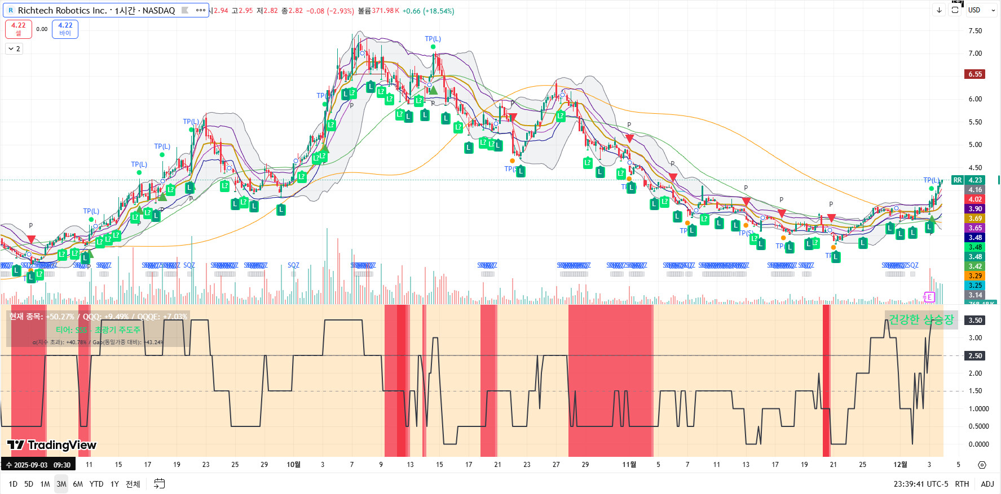Click the red 4.22 sell button
This screenshot has width=1001, height=494.
pos(19,29)
